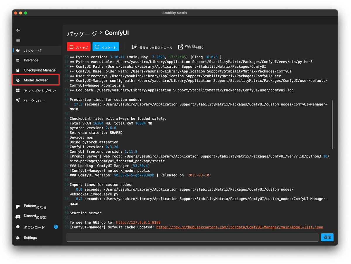
Task: Click the 'ComfyUI version: 0.3.26' line
Action: (94, 147)
